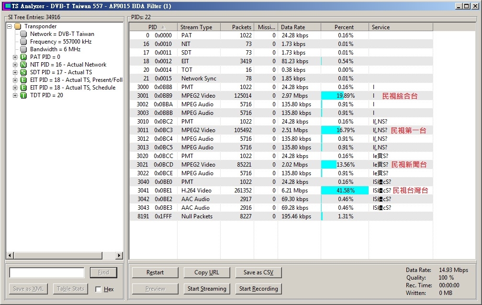Select PID 3001 MPEG2 Video row
482x305 pixels.
(x=281, y=96)
